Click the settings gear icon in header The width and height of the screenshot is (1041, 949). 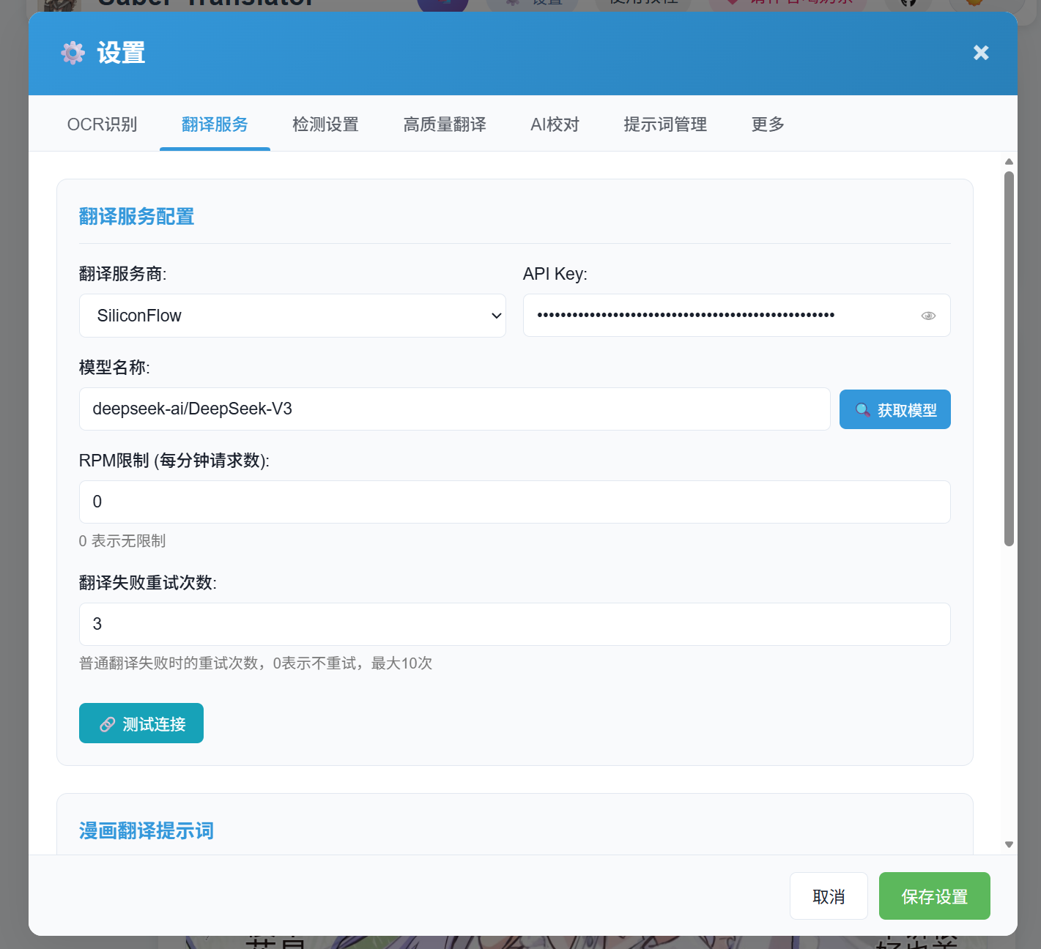(x=73, y=53)
